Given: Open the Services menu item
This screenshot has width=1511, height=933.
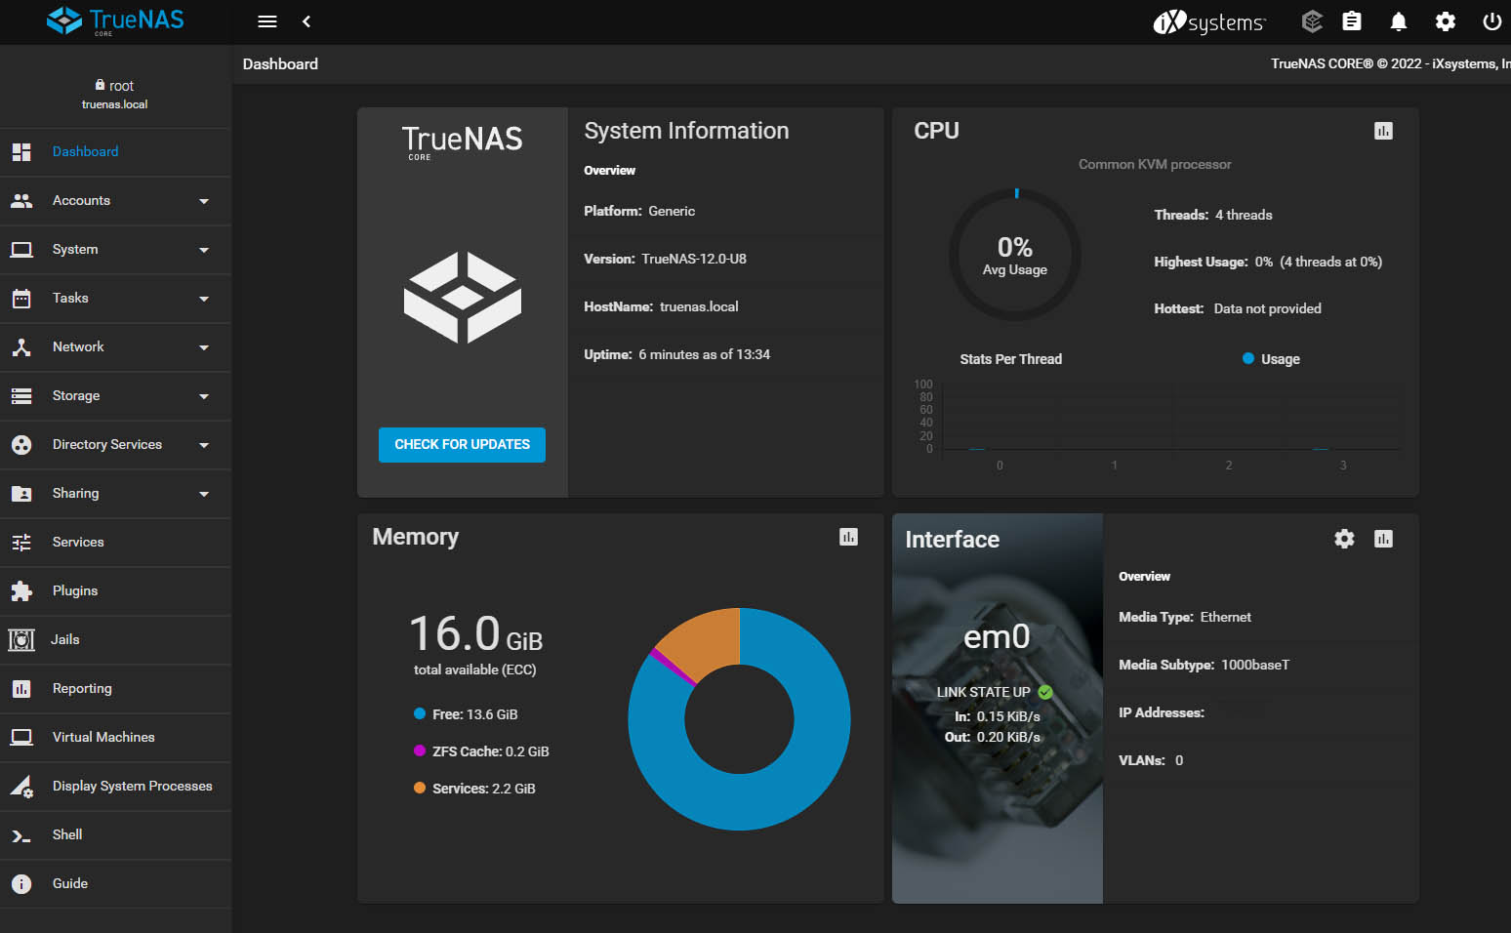Looking at the screenshot, I should pyautogui.click(x=78, y=543).
